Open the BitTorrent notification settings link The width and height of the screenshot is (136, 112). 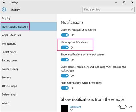pos(75,107)
